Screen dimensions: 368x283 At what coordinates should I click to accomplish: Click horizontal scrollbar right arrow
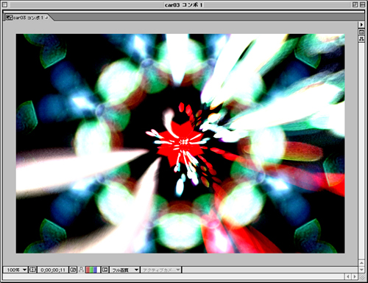[354, 276]
